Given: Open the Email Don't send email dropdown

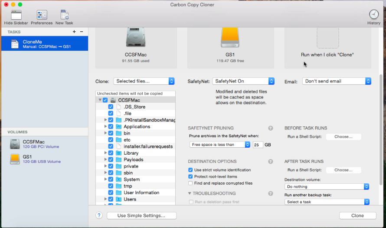Looking at the screenshot, I should [337, 81].
